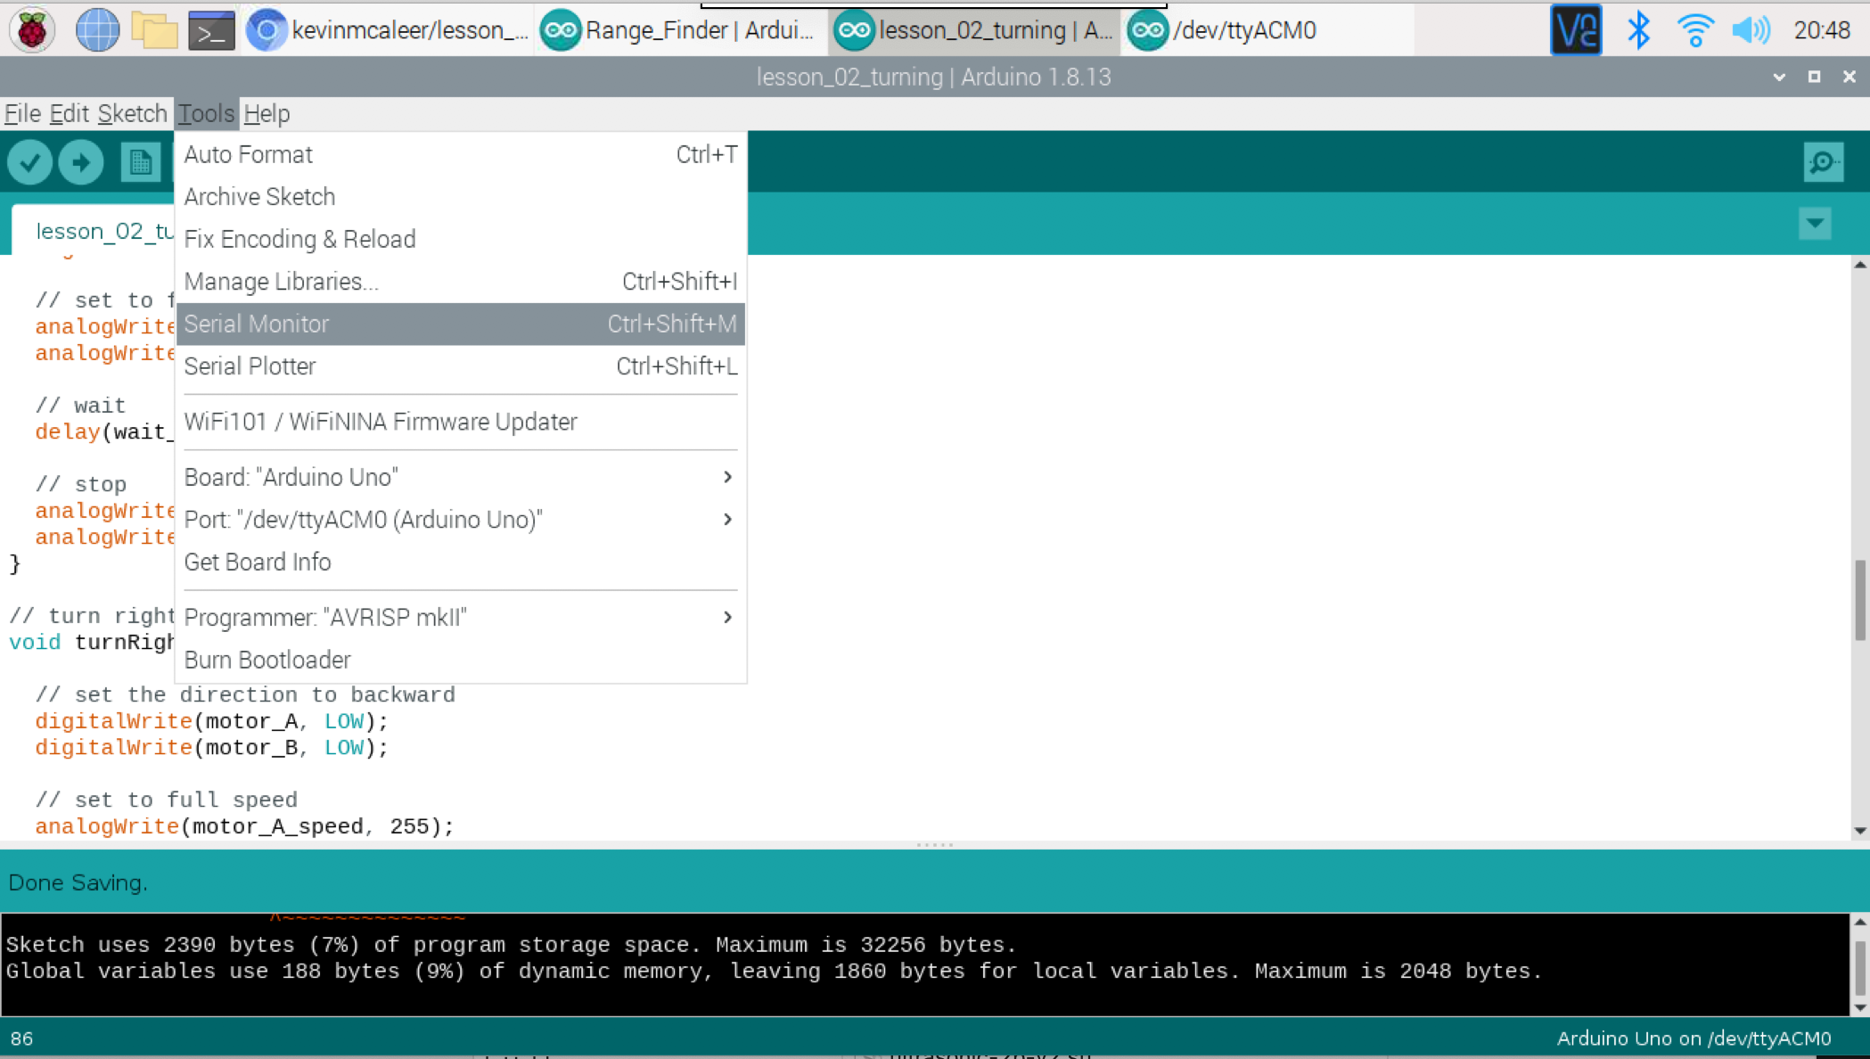Switch to Range_Finder Arduino taskbar window

tap(680, 30)
